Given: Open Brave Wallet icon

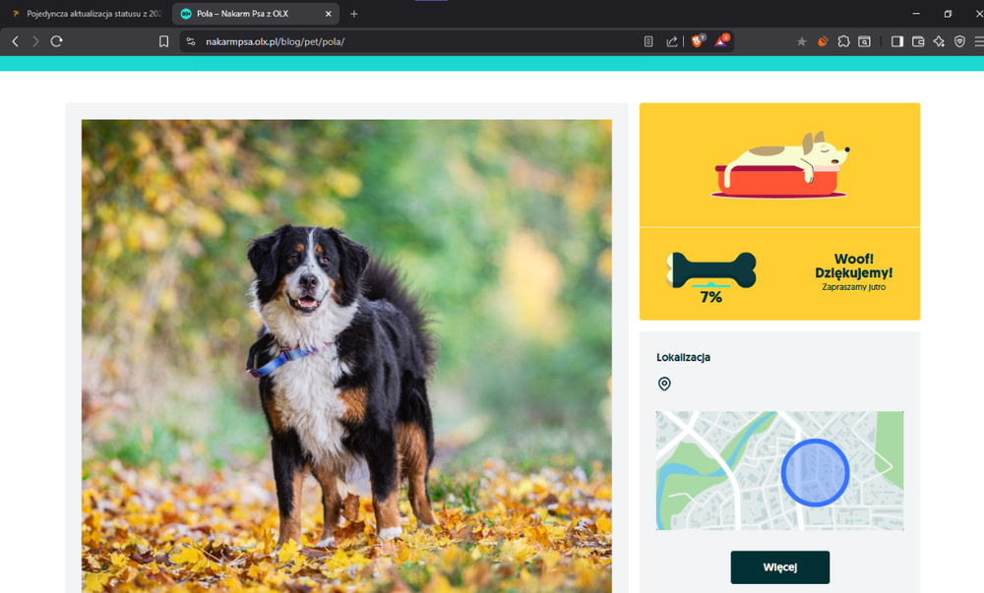Looking at the screenshot, I should click(x=918, y=41).
